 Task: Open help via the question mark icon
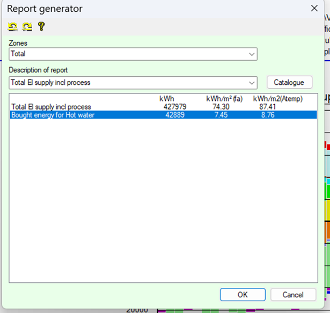(x=41, y=26)
